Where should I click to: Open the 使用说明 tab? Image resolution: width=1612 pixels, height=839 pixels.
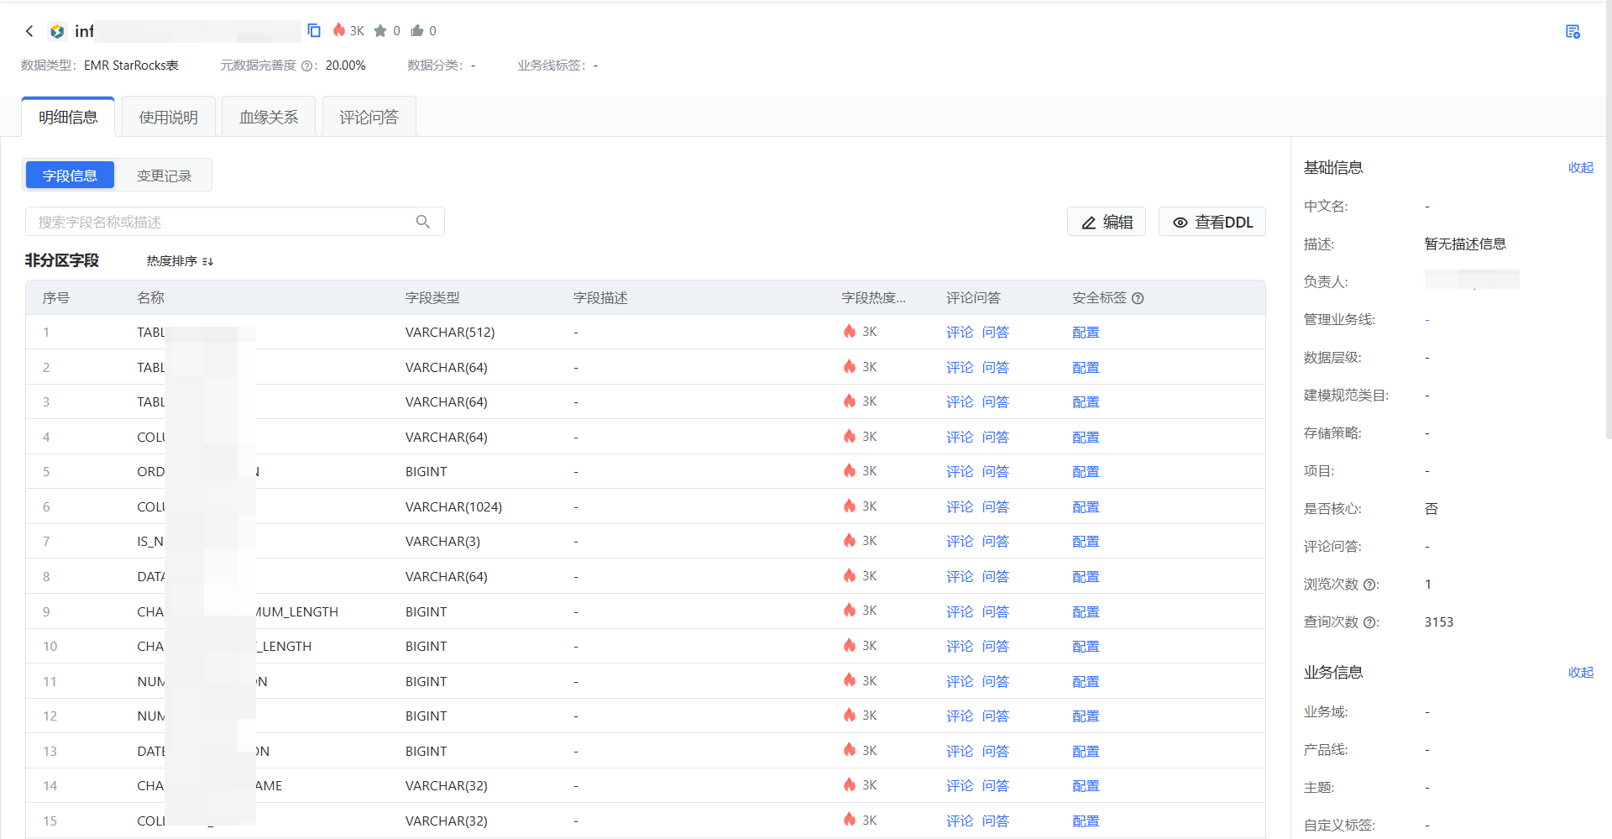(x=169, y=117)
